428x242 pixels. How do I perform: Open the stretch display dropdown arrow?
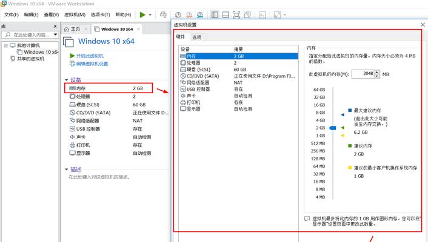pos(285,15)
